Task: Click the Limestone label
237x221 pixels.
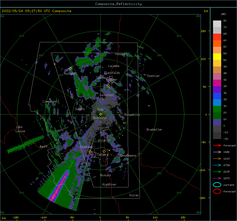Action: click(50, 101)
